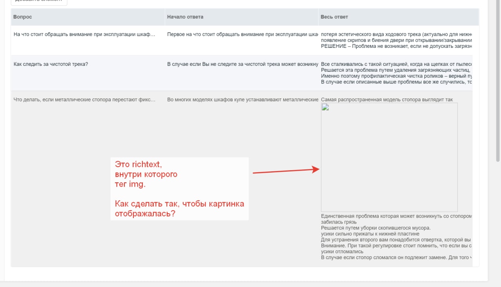Viewport: 501px width, 287px height.
Task: Click the small broken image icon
Action: [324, 107]
